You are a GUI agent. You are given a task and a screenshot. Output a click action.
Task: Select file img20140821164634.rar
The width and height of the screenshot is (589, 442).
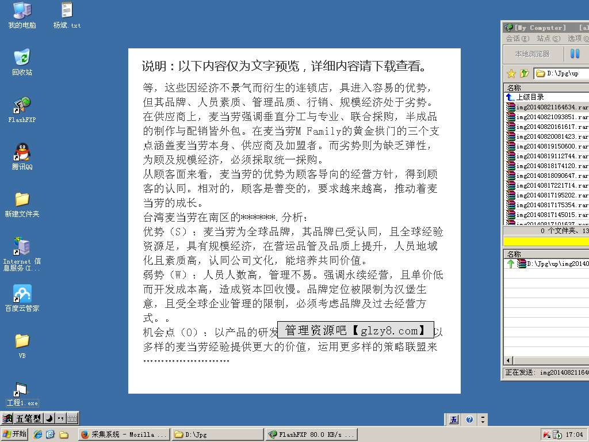(x=546, y=107)
